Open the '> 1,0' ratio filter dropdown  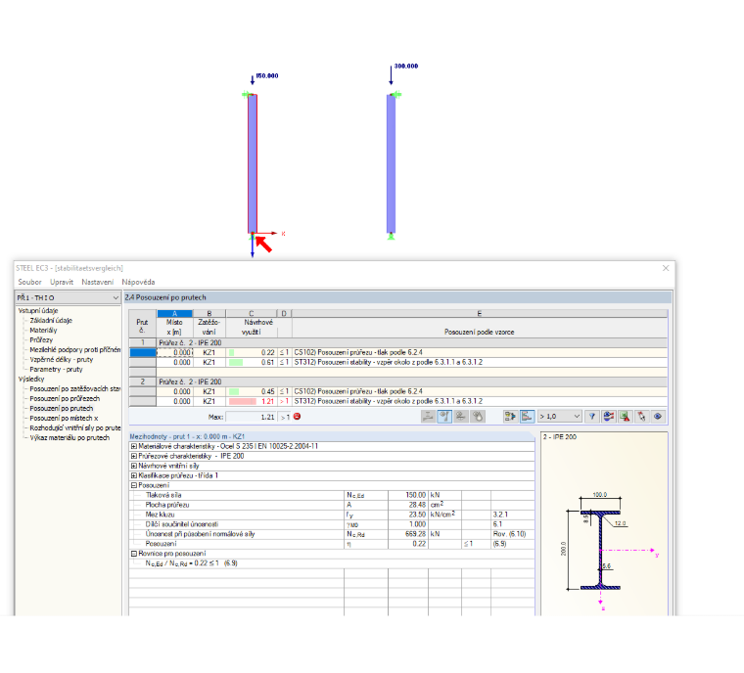tap(559, 417)
